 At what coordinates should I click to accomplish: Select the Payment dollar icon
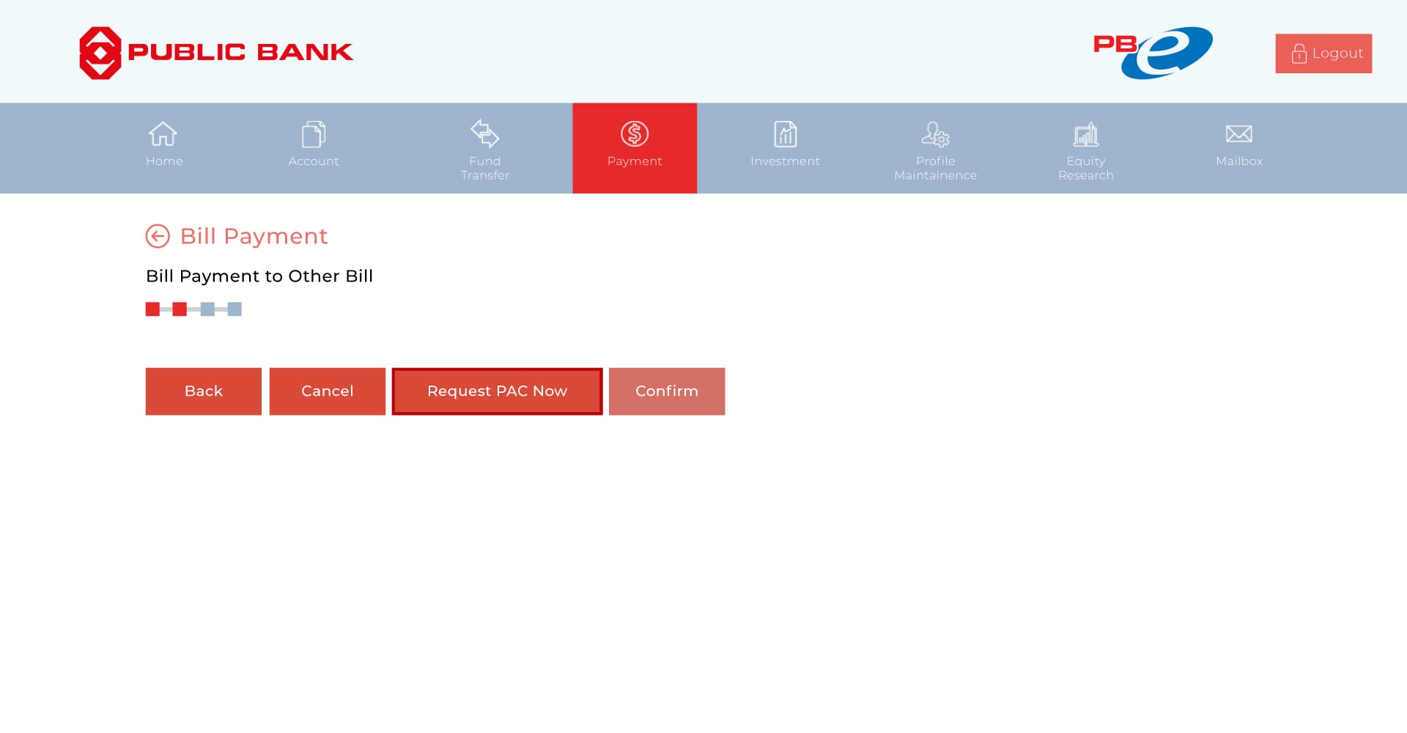635,133
